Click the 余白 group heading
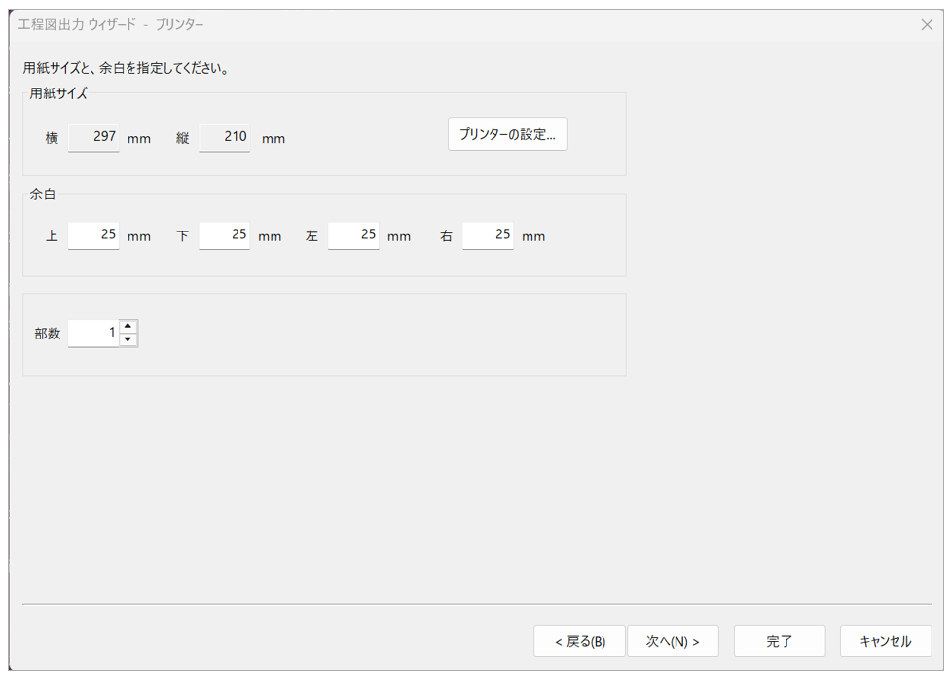The image size is (950, 675). pos(43,195)
